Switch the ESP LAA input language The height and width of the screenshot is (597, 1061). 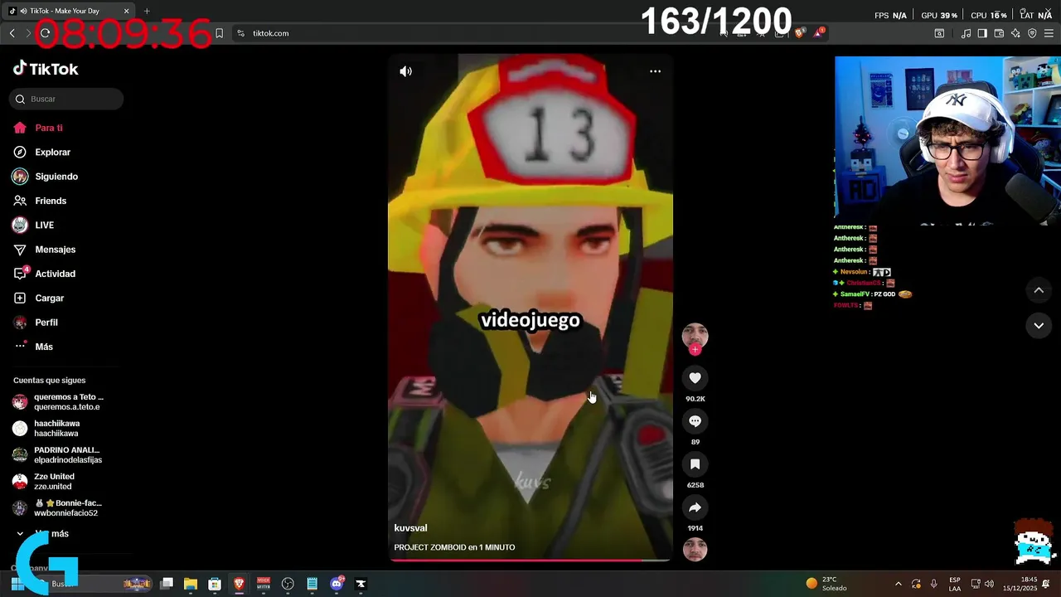pyautogui.click(x=955, y=584)
